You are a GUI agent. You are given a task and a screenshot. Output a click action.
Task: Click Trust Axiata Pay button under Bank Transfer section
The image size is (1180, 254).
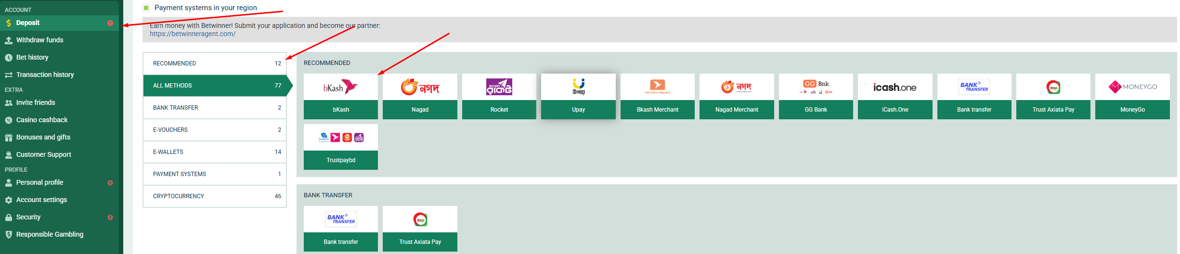pos(420,242)
